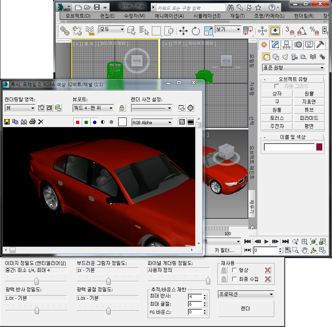Activate the Select and Move tool

coord(183,31)
